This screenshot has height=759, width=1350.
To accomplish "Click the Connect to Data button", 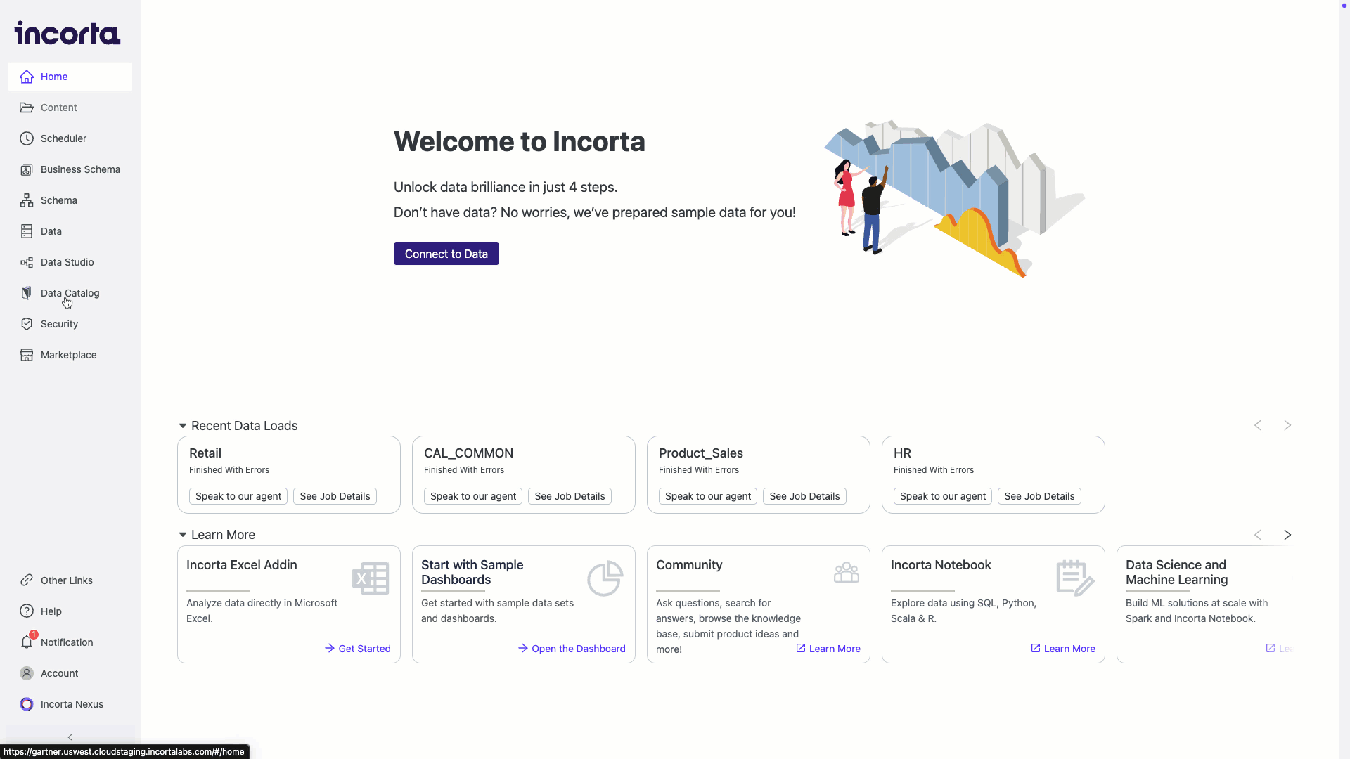I will coord(446,254).
